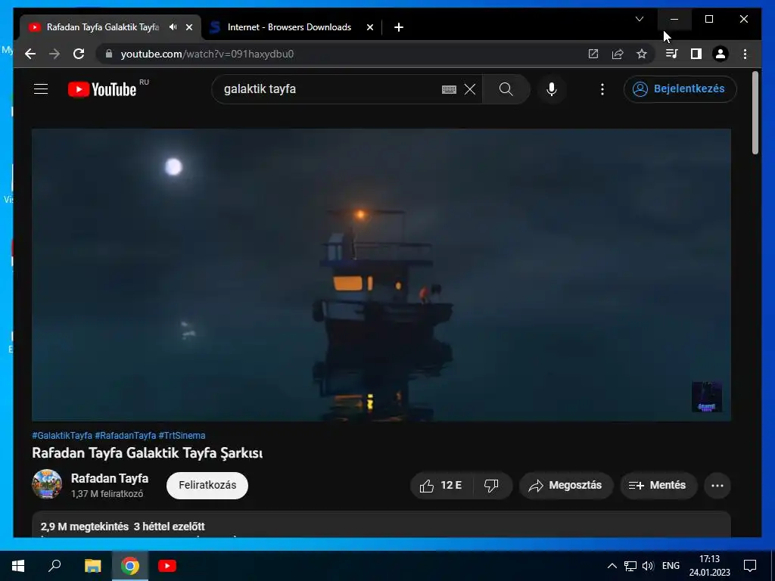Open YouTube app from taskbar
The image size is (775, 581).
(167, 566)
